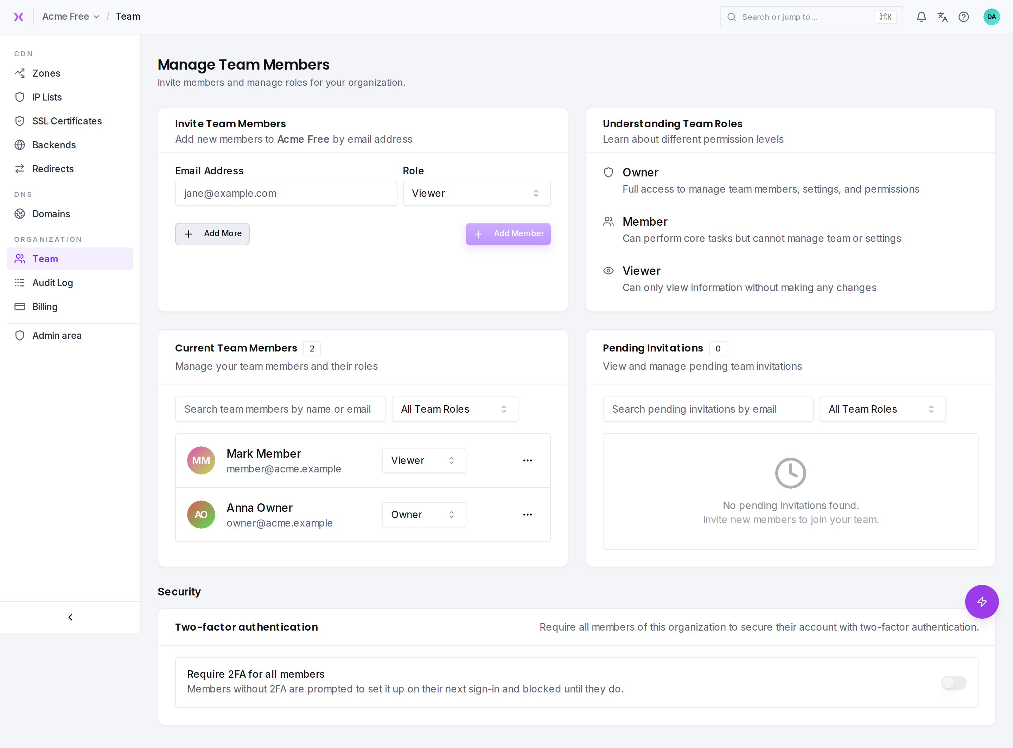Viewport: 1013px width, 748px height.
Task: Open the lightning bolt floating action button
Action: (x=981, y=602)
